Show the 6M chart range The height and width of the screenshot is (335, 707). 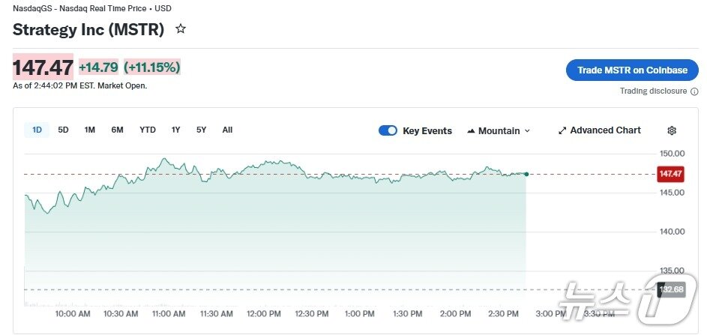pyautogui.click(x=118, y=130)
